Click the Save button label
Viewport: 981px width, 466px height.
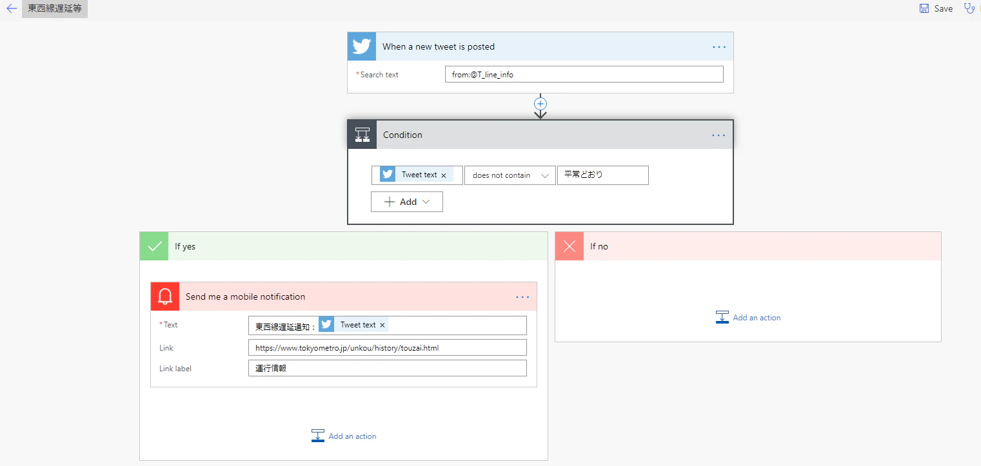point(943,8)
